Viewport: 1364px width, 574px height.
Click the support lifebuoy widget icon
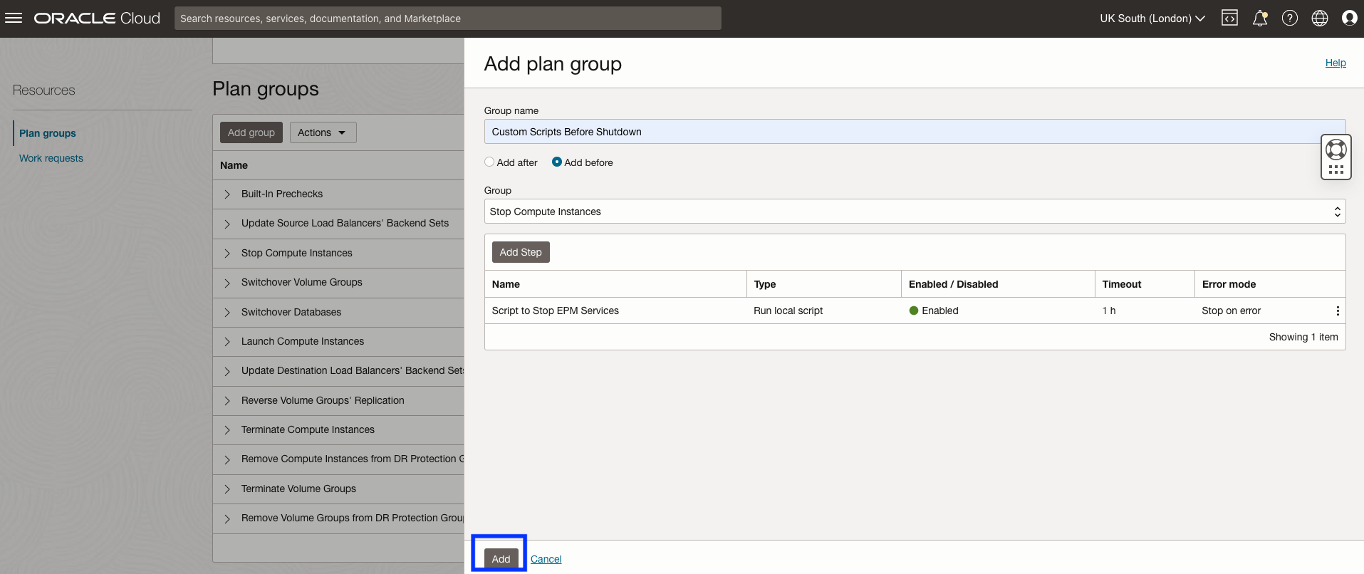(x=1336, y=149)
